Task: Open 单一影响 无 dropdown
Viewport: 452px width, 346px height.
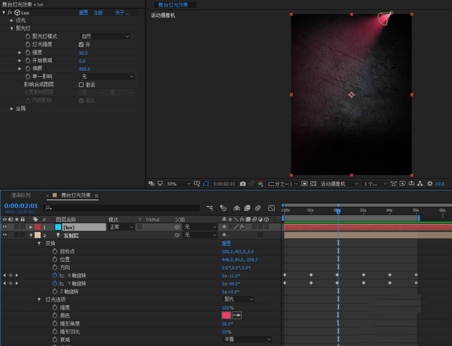Action: point(107,77)
